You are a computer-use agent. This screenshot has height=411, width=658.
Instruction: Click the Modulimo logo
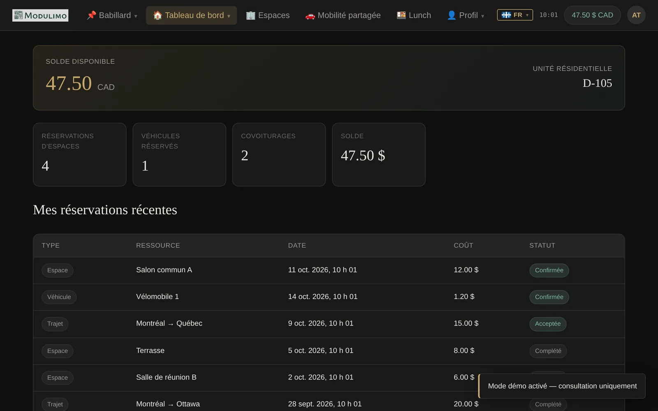coord(40,15)
